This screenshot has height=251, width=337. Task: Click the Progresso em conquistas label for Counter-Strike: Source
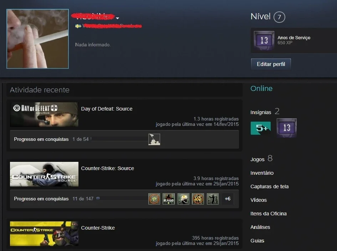(41, 199)
